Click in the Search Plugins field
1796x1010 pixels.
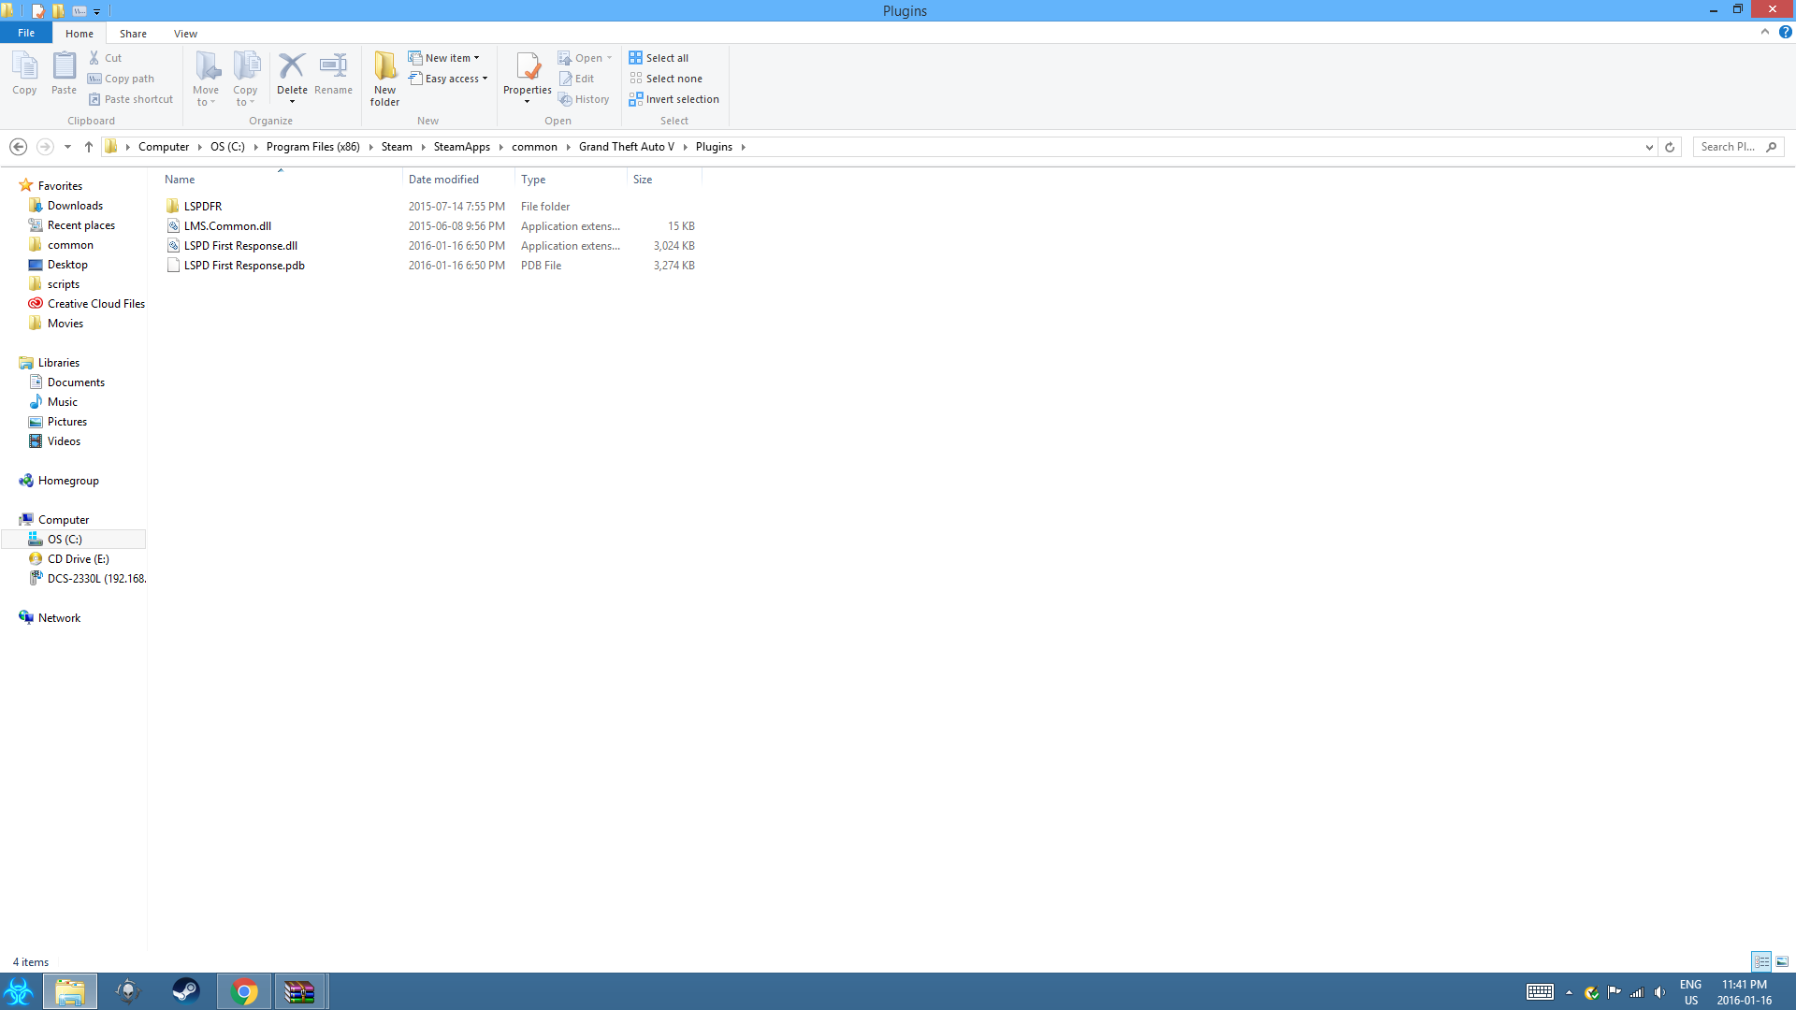[1729, 147]
